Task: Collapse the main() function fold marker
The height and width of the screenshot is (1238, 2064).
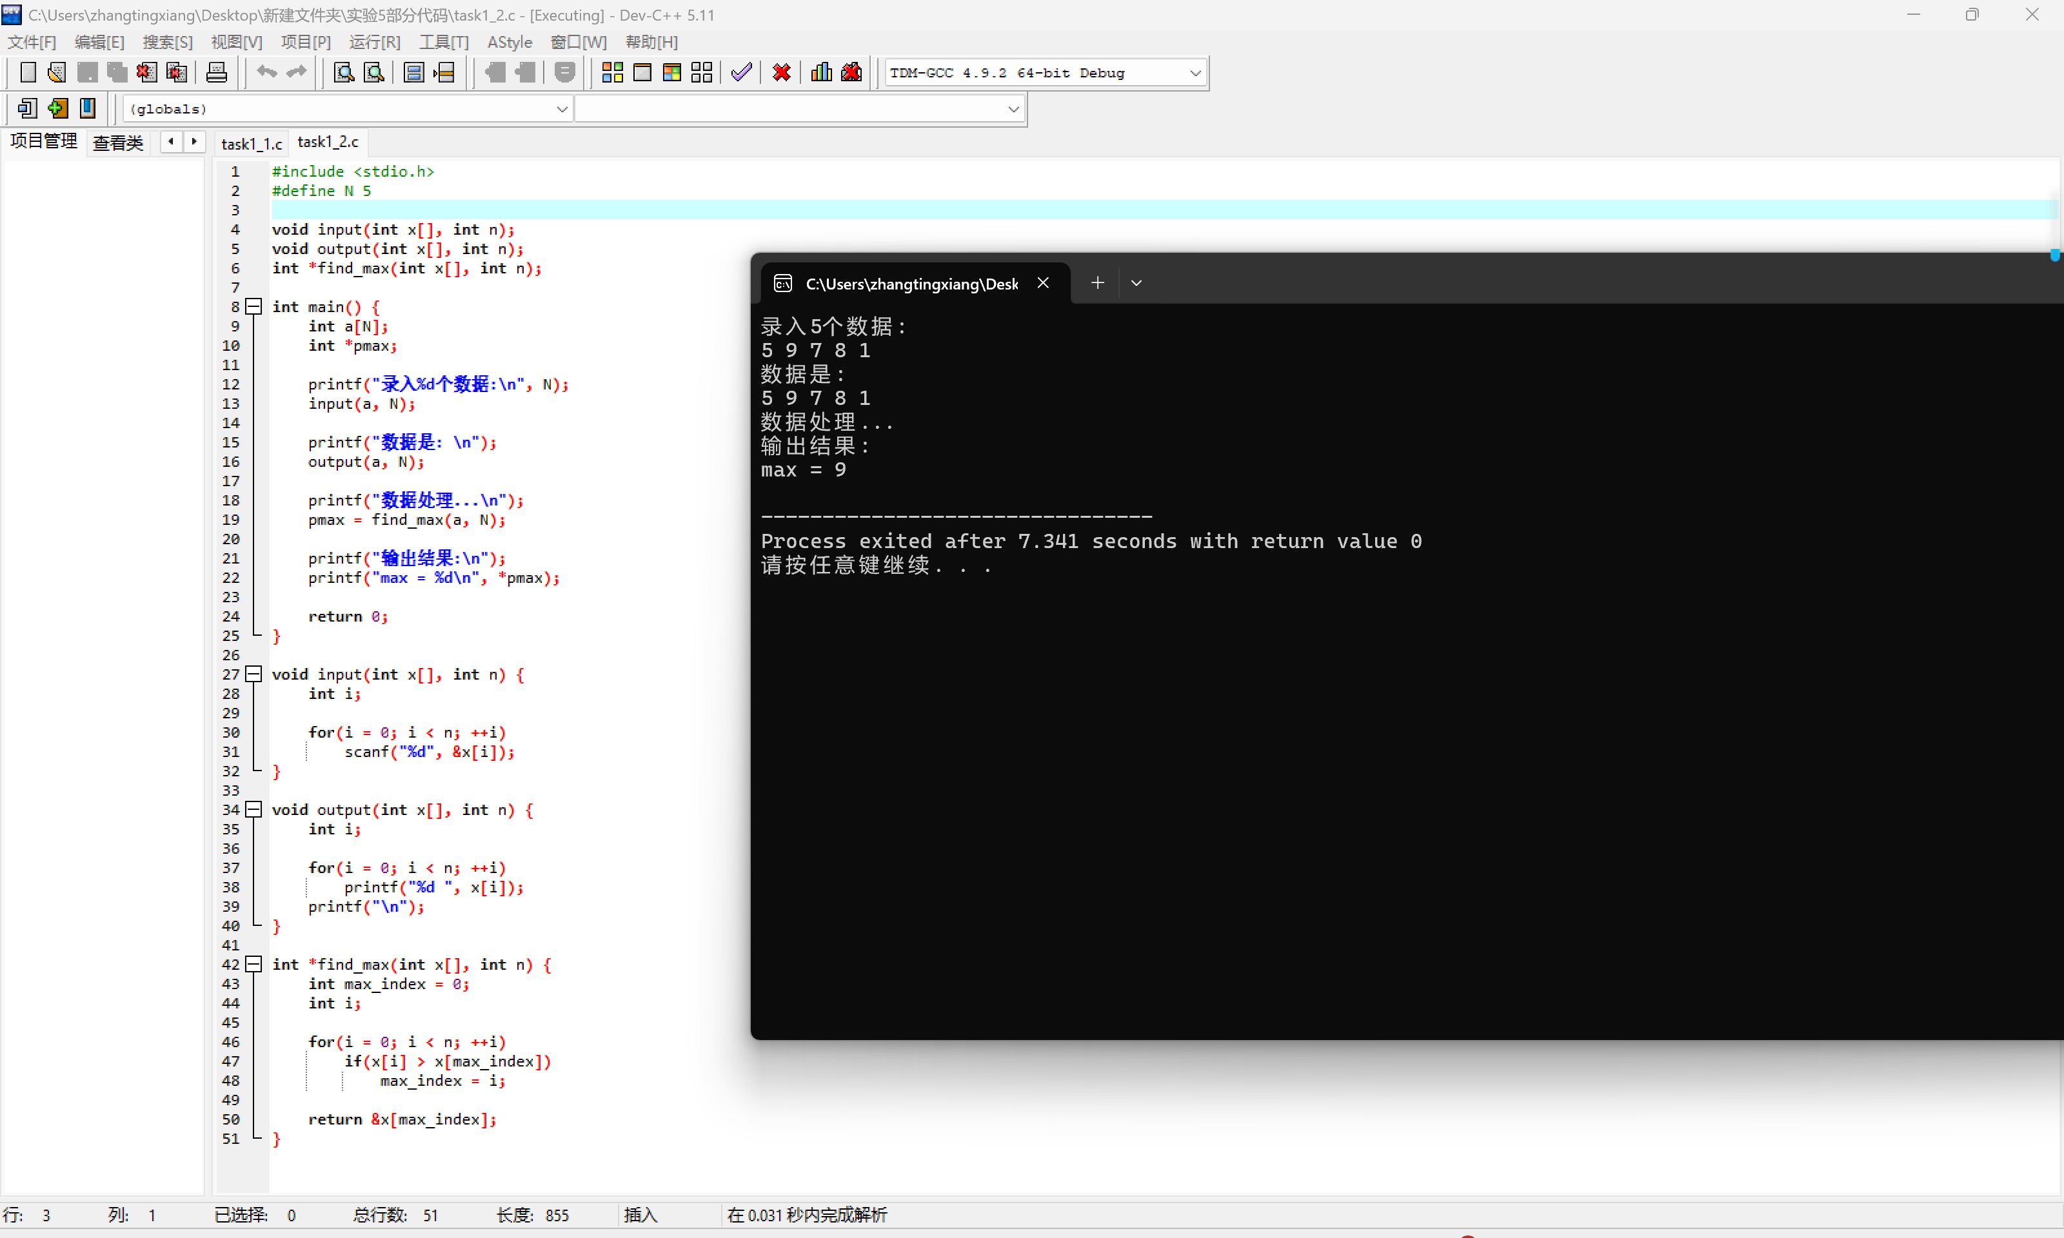Action: (x=255, y=307)
